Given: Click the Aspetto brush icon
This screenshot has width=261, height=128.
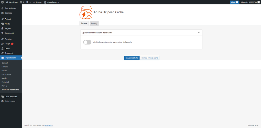Looking at the screenshot, I should tap(2, 39).
